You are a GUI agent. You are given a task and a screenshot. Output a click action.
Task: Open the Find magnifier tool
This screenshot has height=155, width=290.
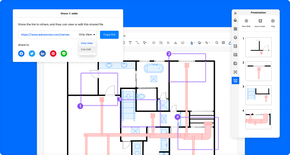217,43
